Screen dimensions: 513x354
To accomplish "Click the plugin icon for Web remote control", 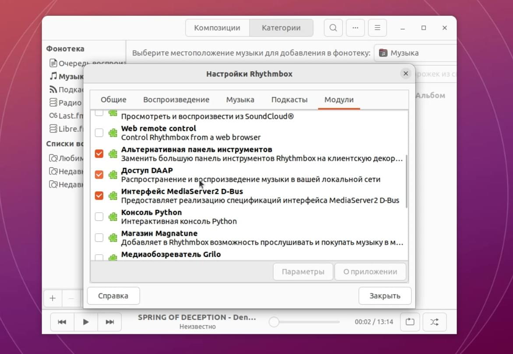I will 113,133.
